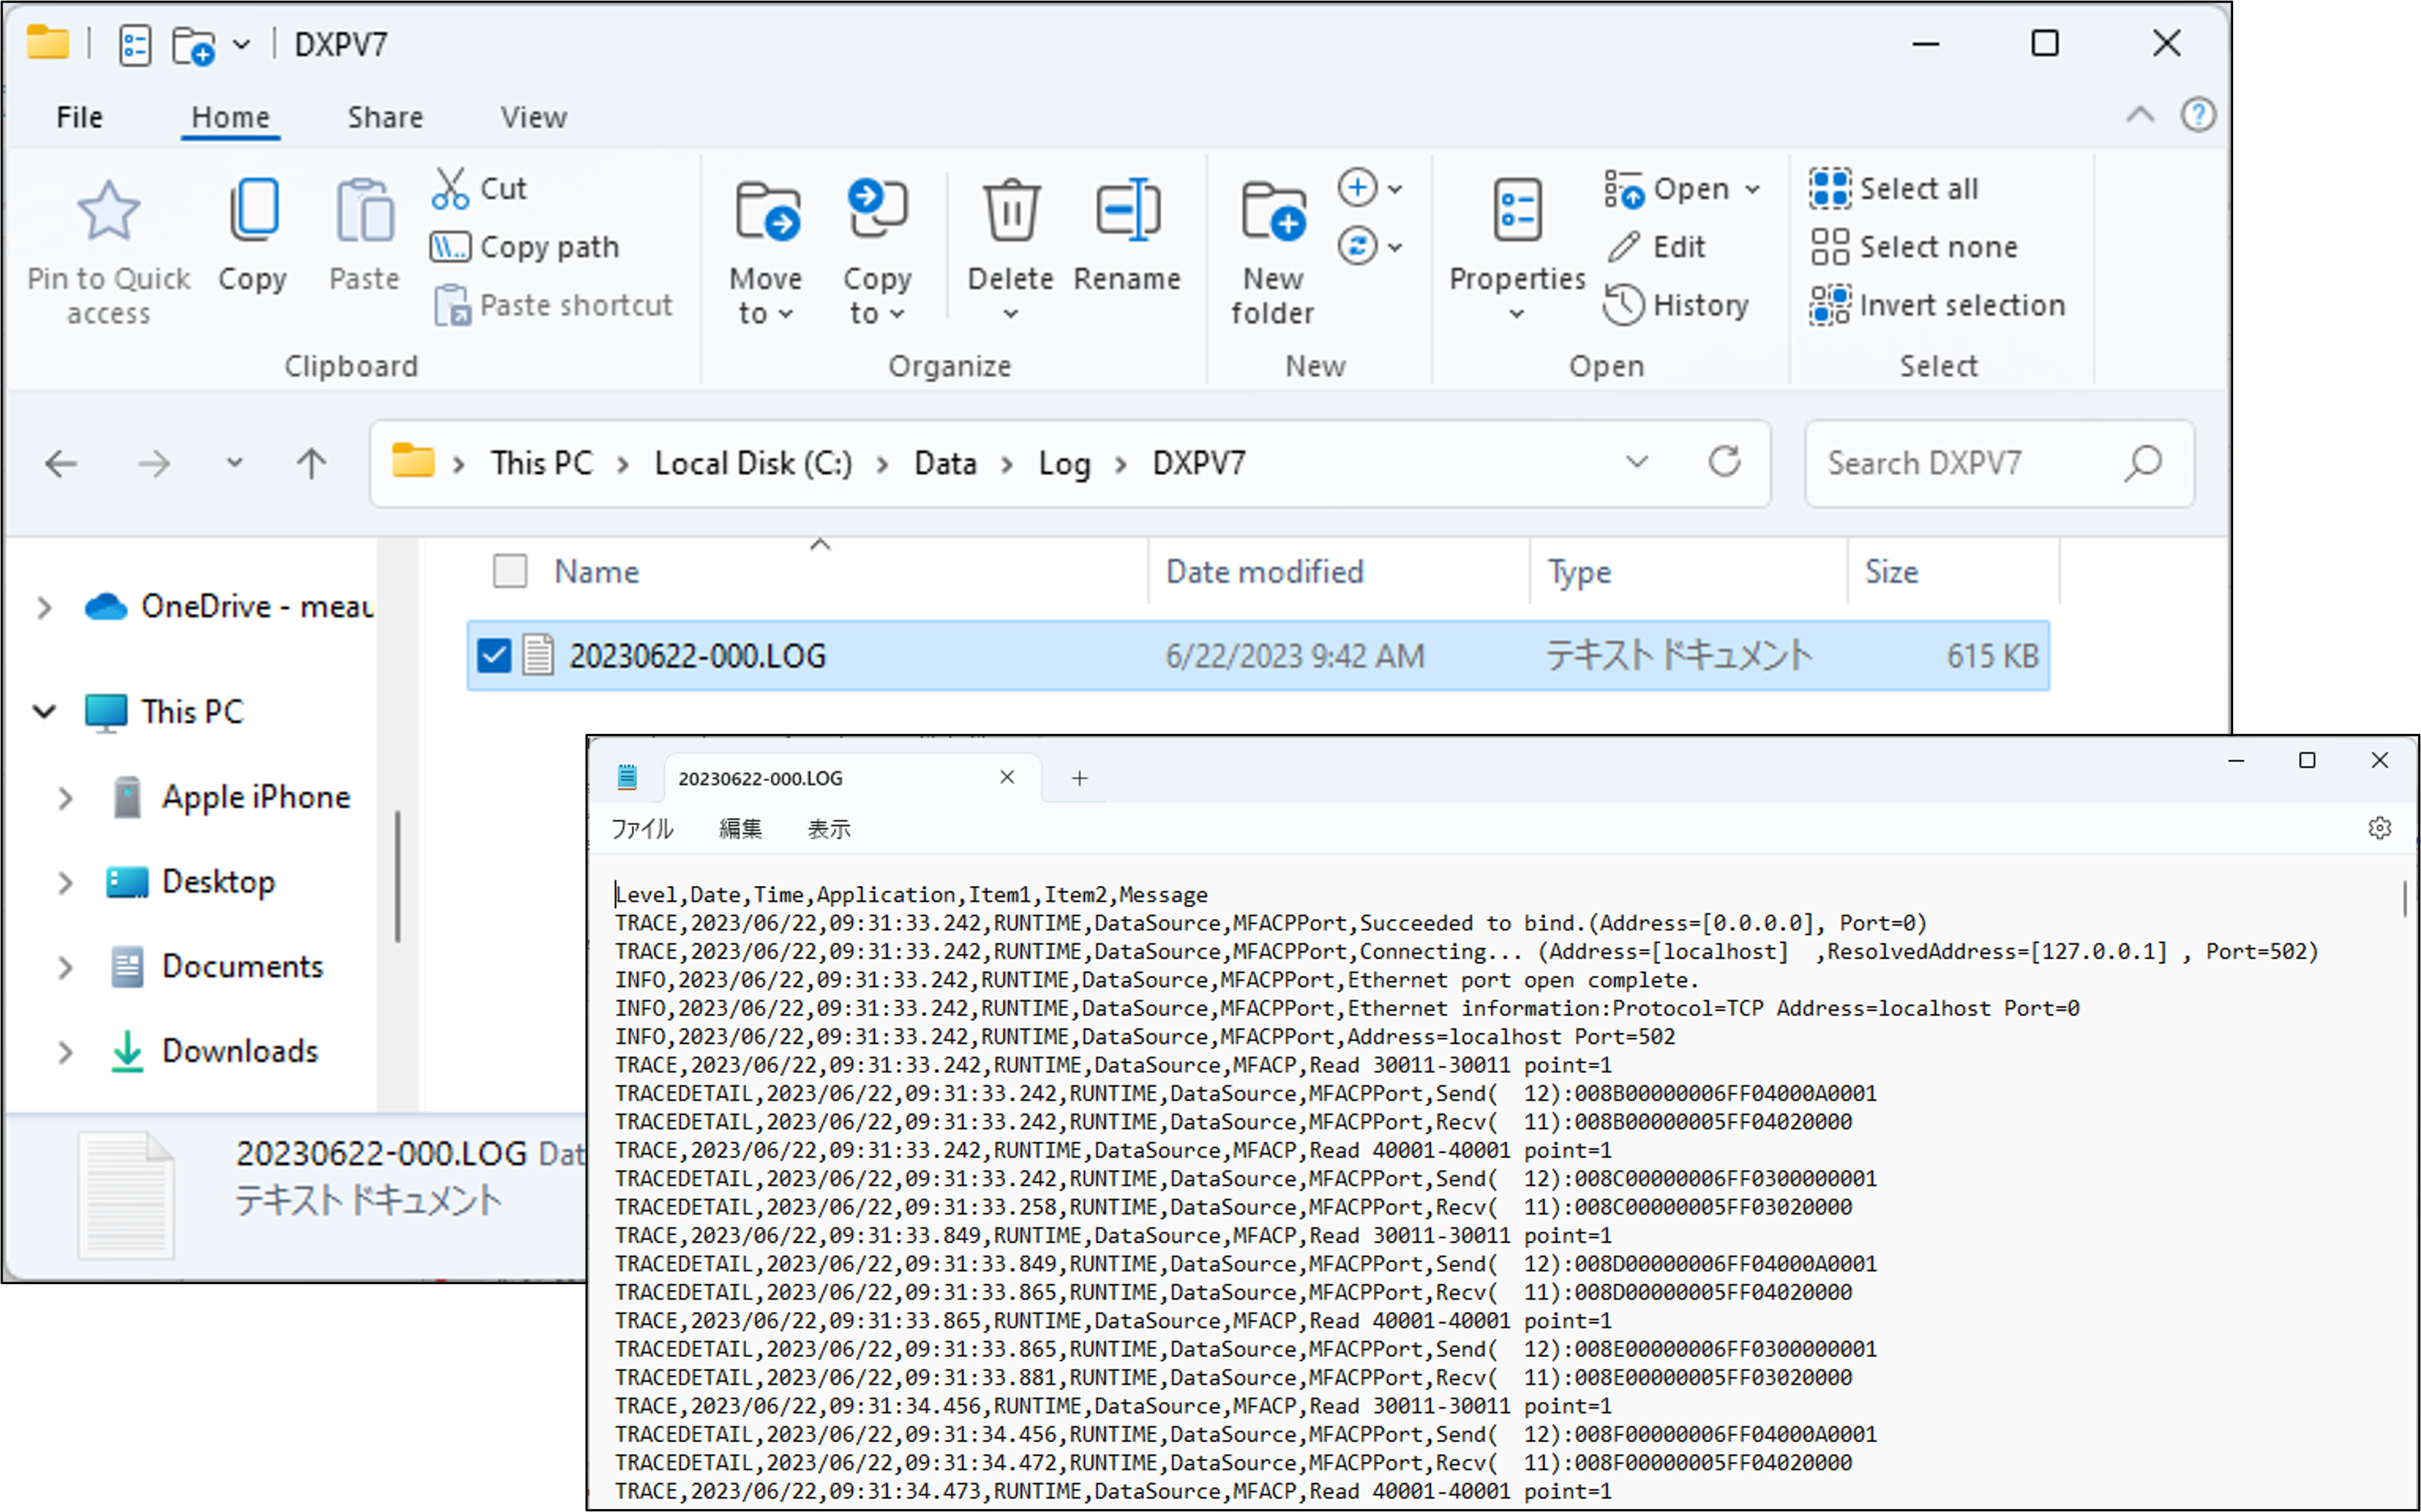Open the ファイル menu in Notepad
The width and height of the screenshot is (2421, 1512).
click(641, 829)
